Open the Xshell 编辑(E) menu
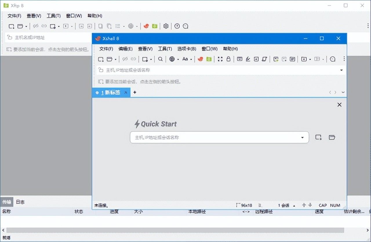 click(126, 49)
